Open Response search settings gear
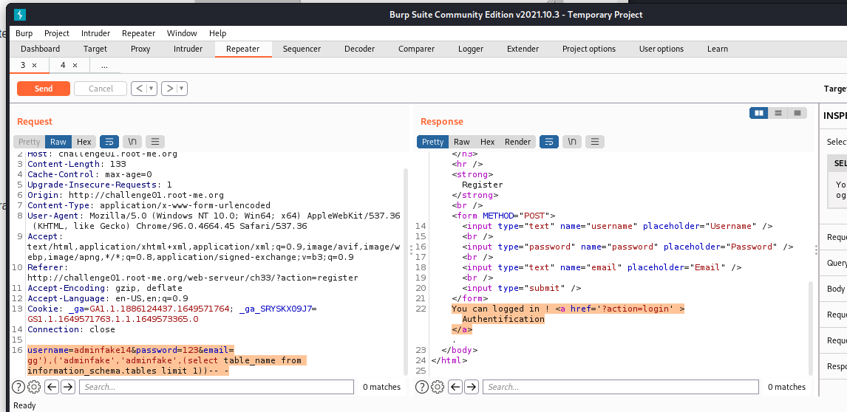 [438, 387]
